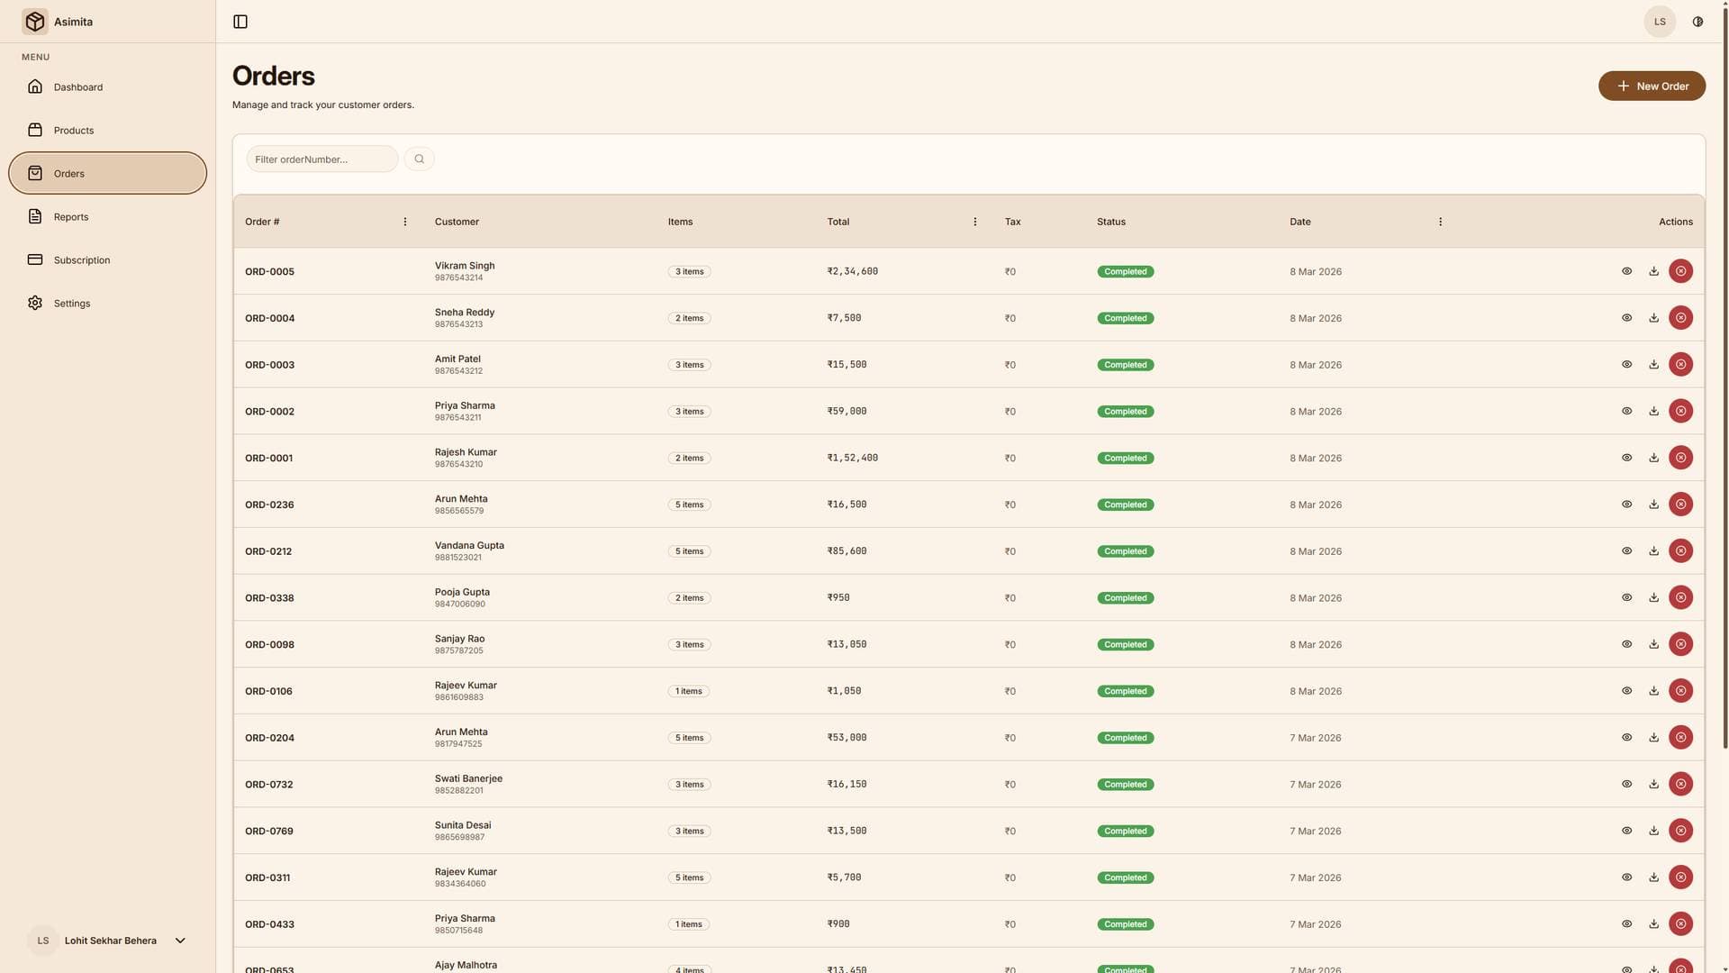The image size is (1729, 973).
Task: Open the Subscription page
Action: (82, 259)
